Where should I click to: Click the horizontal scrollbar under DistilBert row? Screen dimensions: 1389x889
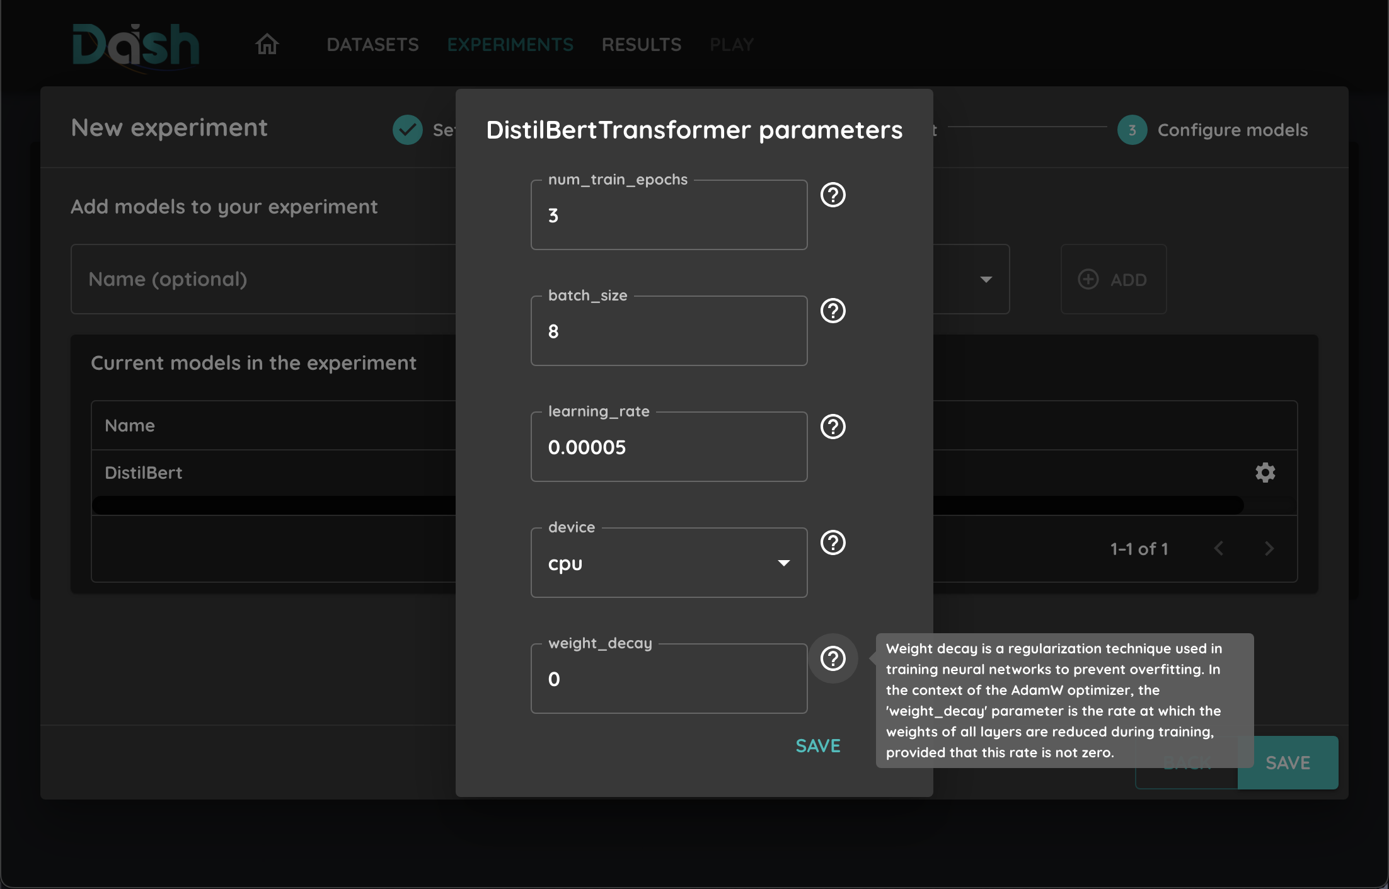[667, 505]
